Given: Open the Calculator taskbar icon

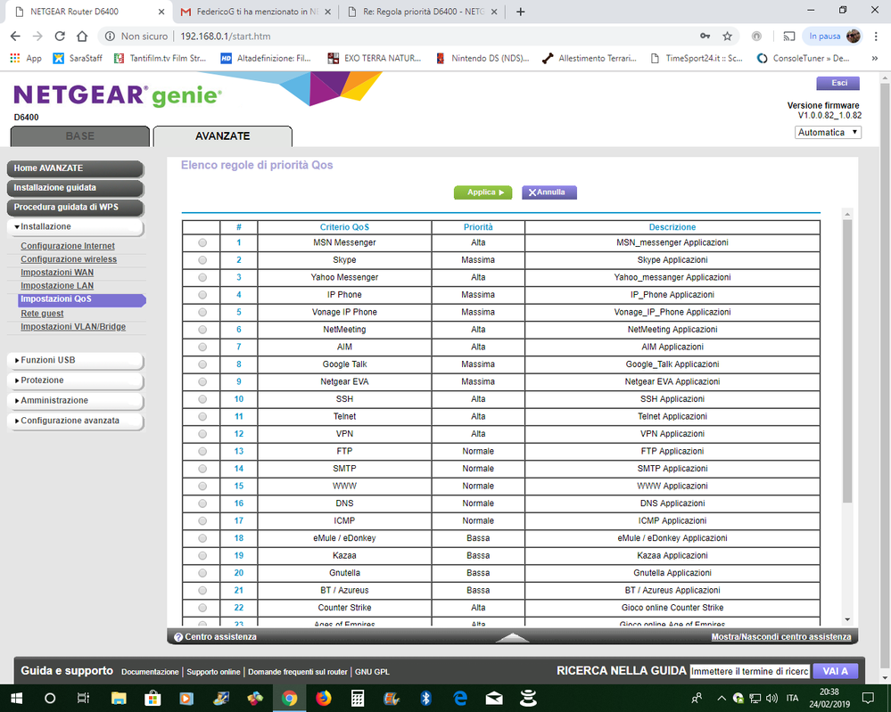Looking at the screenshot, I should click(358, 699).
